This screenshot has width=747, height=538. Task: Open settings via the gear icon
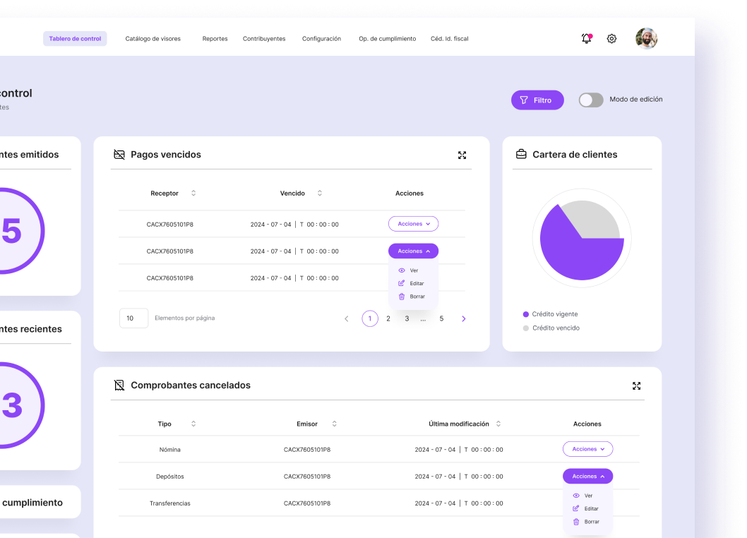[x=611, y=39]
